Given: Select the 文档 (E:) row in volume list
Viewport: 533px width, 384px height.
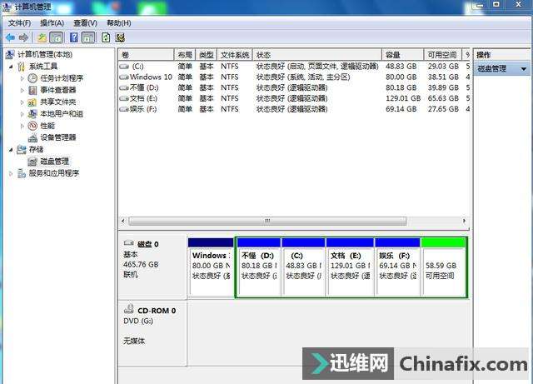Looking at the screenshot, I should click(x=294, y=98).
